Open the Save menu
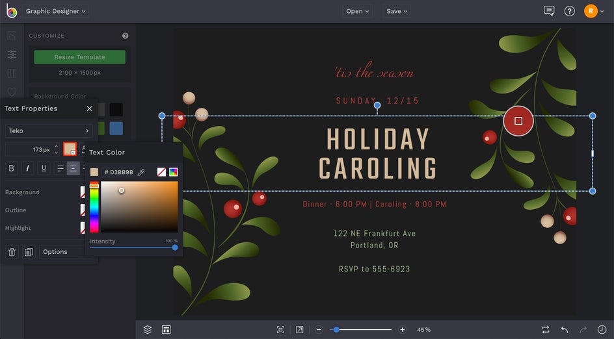The height and width of the screenshot is (339, 614). (x=397, y=11)
